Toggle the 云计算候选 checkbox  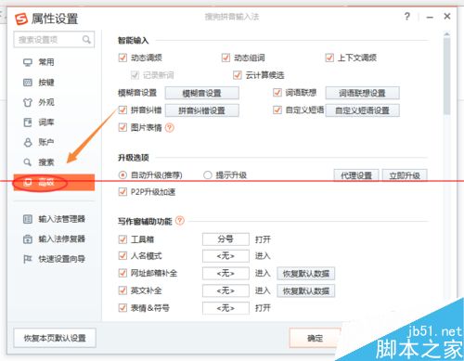(x=238, y=75)
